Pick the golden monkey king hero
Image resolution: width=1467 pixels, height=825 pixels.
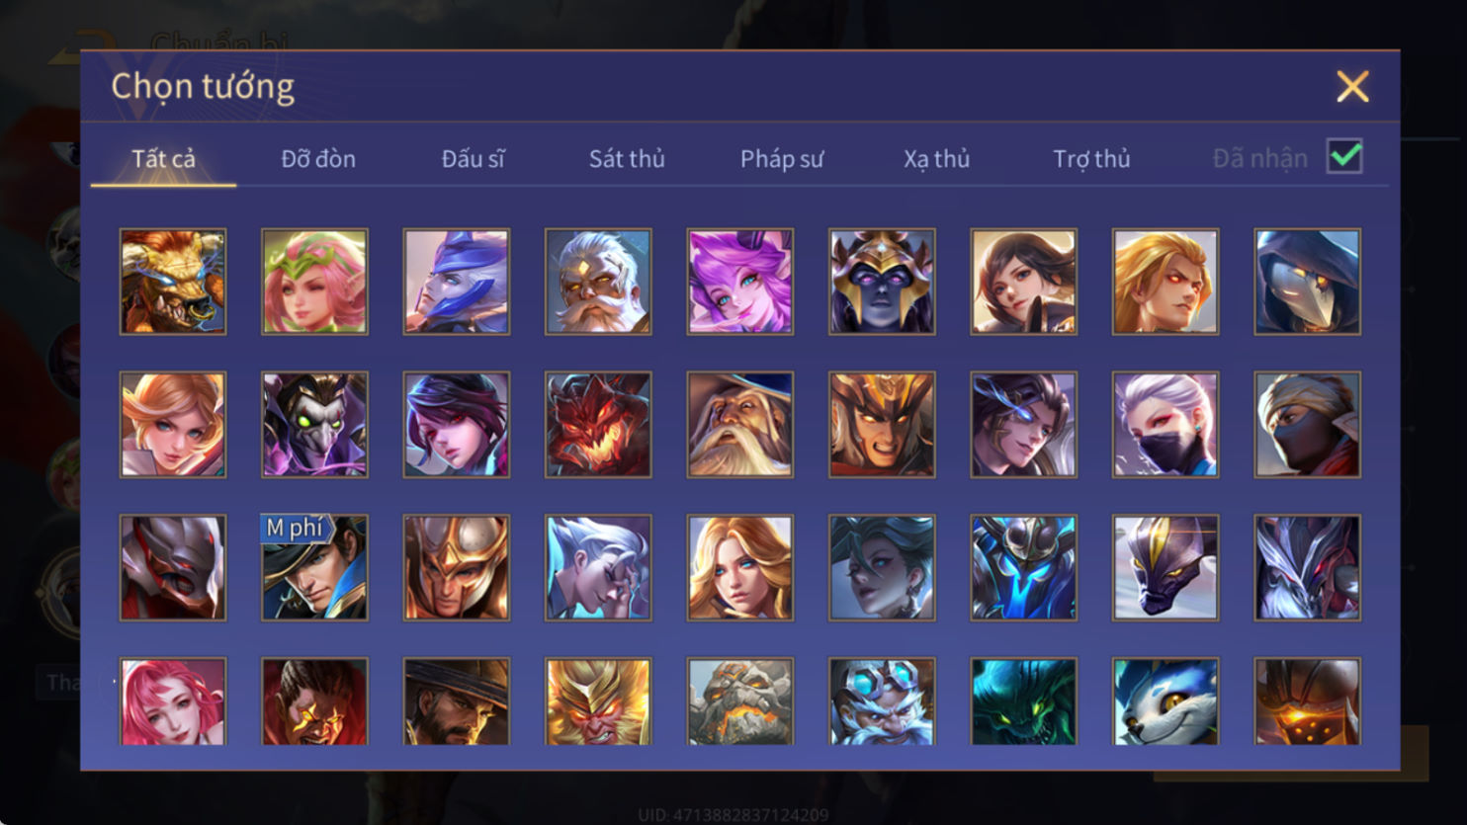tap(598, 701)
